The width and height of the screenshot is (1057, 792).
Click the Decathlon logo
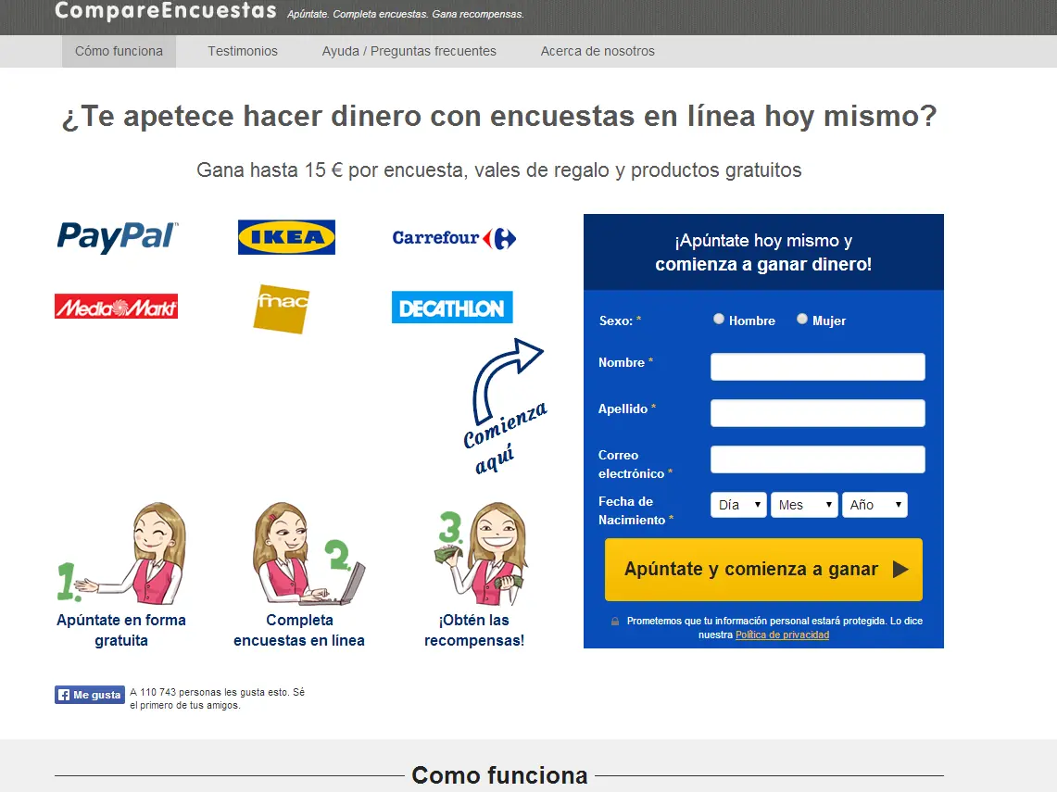452,308
